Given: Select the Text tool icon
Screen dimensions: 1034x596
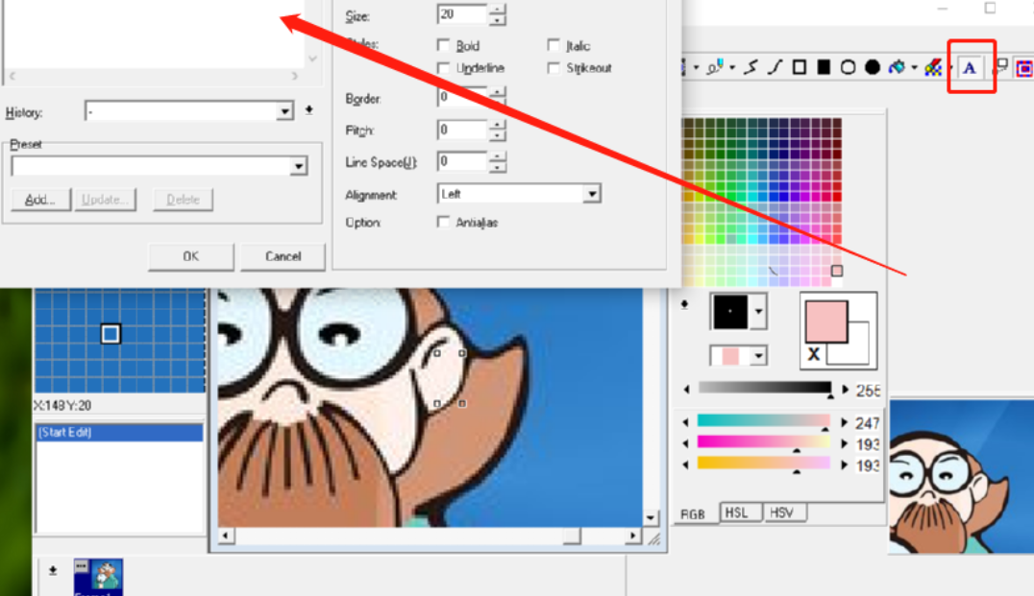Looking at the screenshot, I should click(x=970, y=67).
